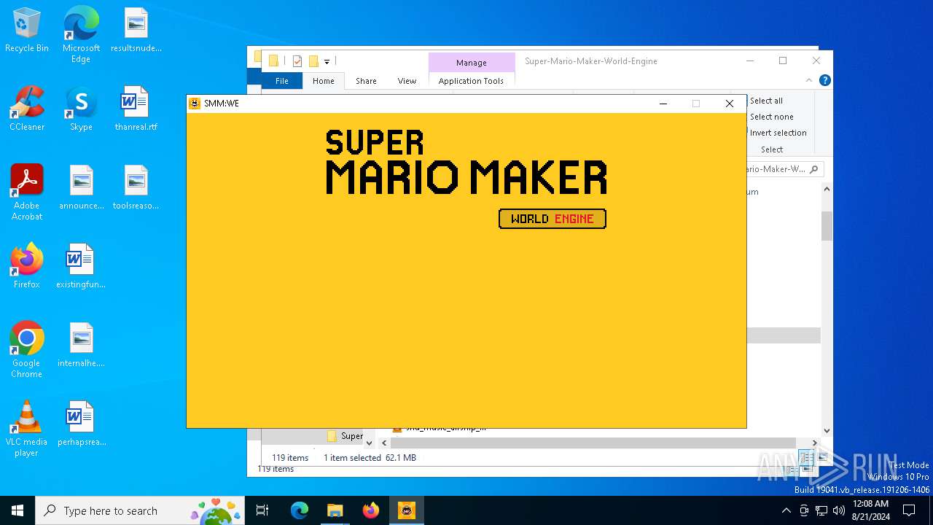This screenshot has width=933, height=525.
Task: Open the Windows Start menu
Action: pyautogui.click(x=17, y=510)
